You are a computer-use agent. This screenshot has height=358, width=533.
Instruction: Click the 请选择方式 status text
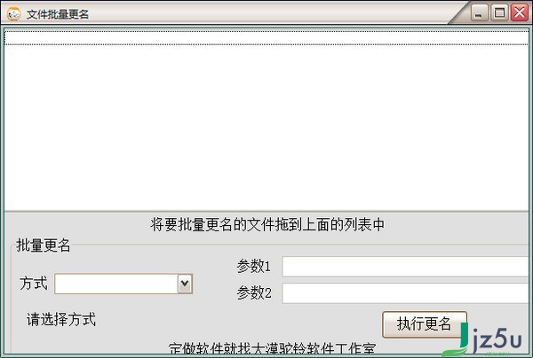(x=61, y=319)
